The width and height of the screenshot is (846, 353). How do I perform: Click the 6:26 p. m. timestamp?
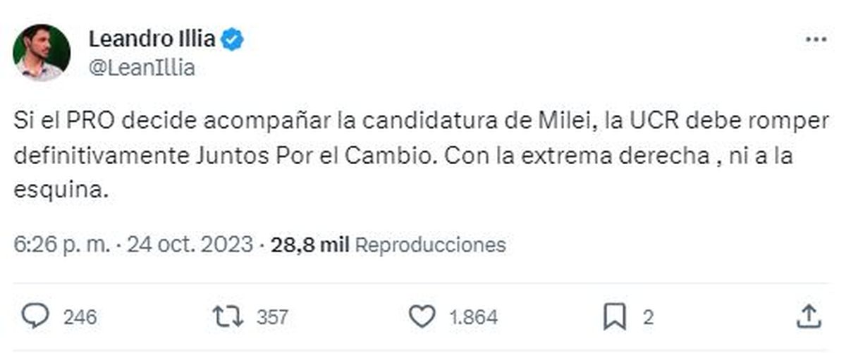click(62, 244)
